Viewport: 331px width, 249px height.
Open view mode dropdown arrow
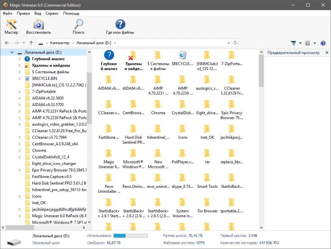coord(315,43)
